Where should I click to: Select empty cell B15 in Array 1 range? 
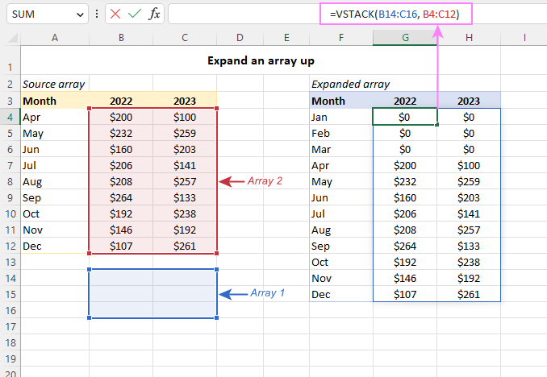pyautogui.click(x=121, y=294)
